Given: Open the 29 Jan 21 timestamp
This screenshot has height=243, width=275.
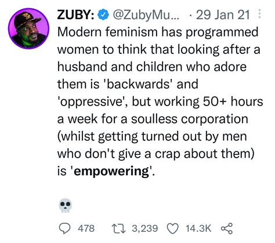Looking at the screenshot, I should [x=223, y=15].
